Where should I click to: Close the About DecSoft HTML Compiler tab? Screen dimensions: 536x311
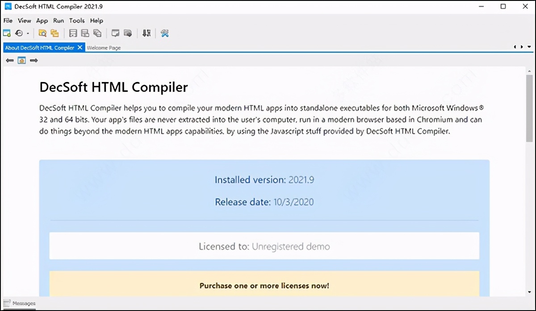[80, 47]
